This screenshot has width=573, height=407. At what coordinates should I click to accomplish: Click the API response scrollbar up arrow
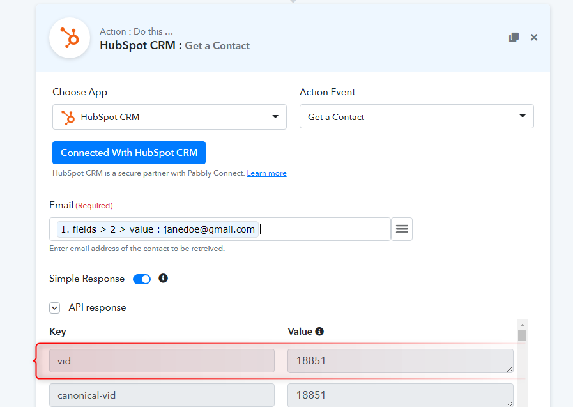(522, 325)
